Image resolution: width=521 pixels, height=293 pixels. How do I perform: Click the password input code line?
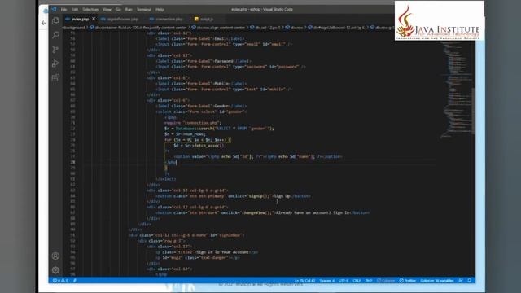tap(230, 67)
